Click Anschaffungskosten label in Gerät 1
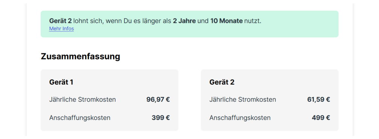The width and height of the screenshot is (379, 139). (x=80, y=118)
